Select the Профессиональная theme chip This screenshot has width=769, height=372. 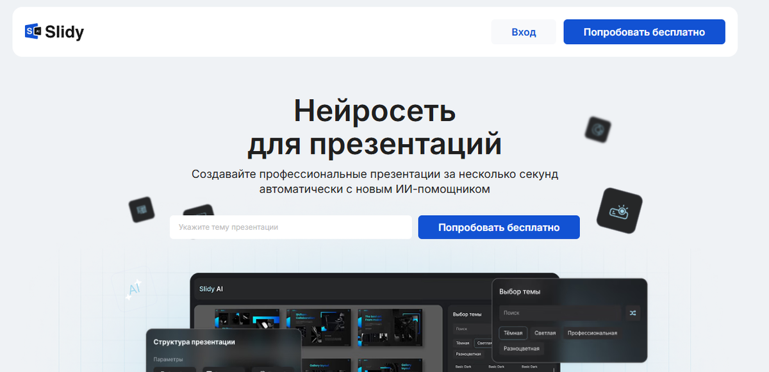[x=593, y=333]
